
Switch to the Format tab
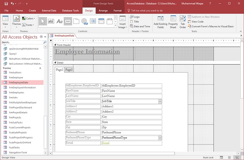(x=118, y=11)
